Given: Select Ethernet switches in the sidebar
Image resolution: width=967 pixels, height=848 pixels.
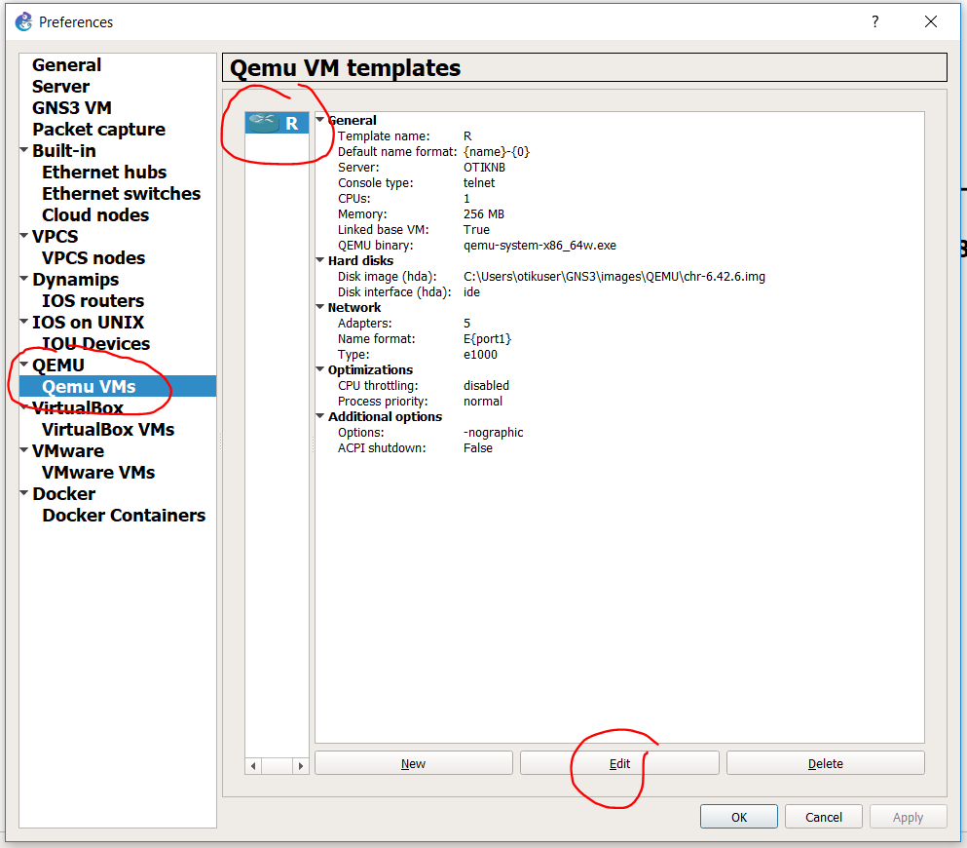Looking at the screenshot, I should pos(121,193).
